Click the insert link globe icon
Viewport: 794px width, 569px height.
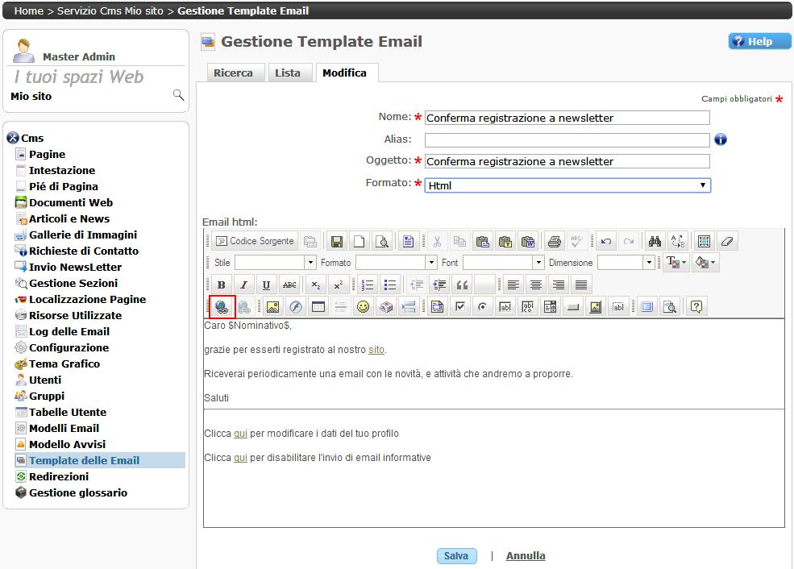[x=222, y=307]
